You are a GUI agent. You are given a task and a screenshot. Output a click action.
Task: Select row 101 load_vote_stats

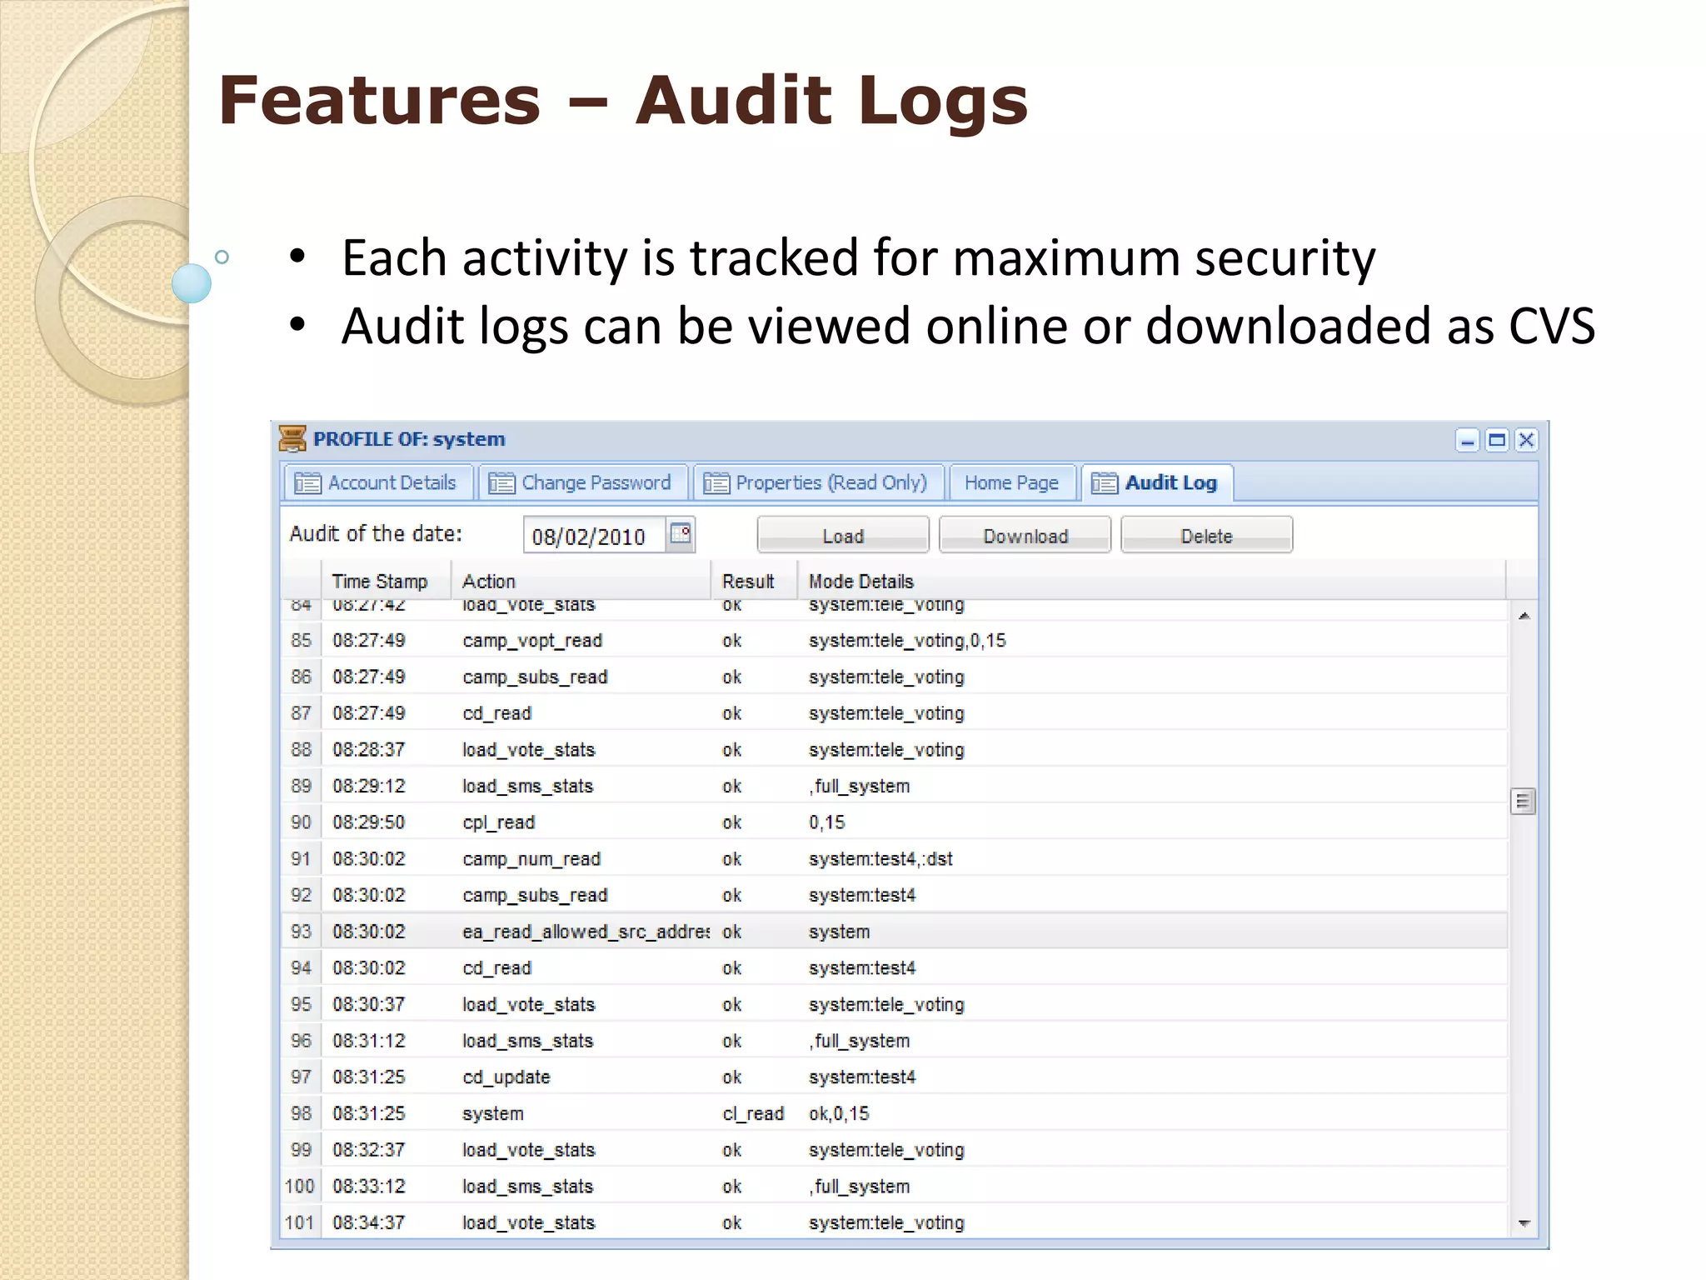pos(895,1222)
